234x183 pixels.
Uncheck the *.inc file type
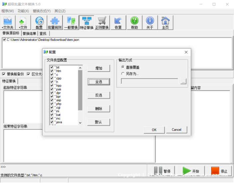52,118
